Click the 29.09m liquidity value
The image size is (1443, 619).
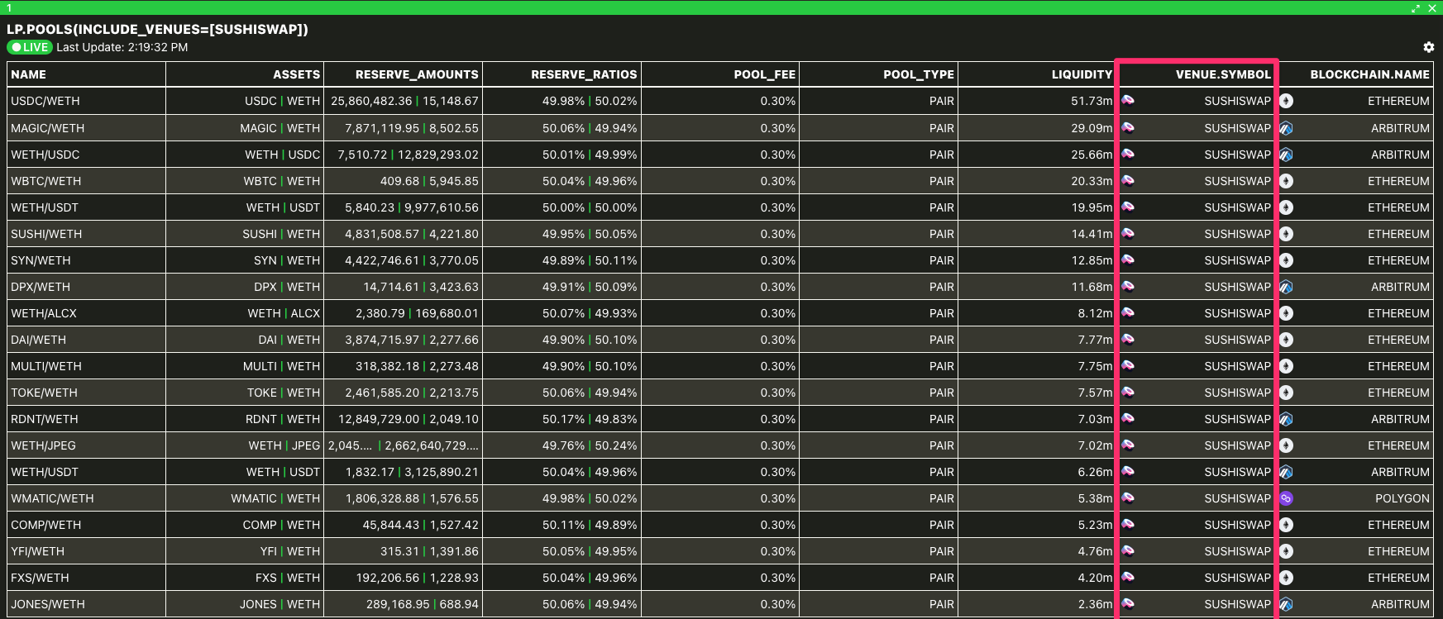tap(1092, 128)
